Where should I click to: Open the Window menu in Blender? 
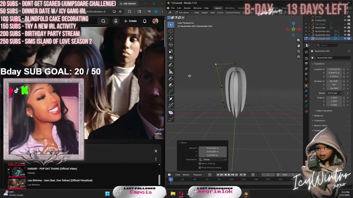pyautogui.click(x=197, y=8)
